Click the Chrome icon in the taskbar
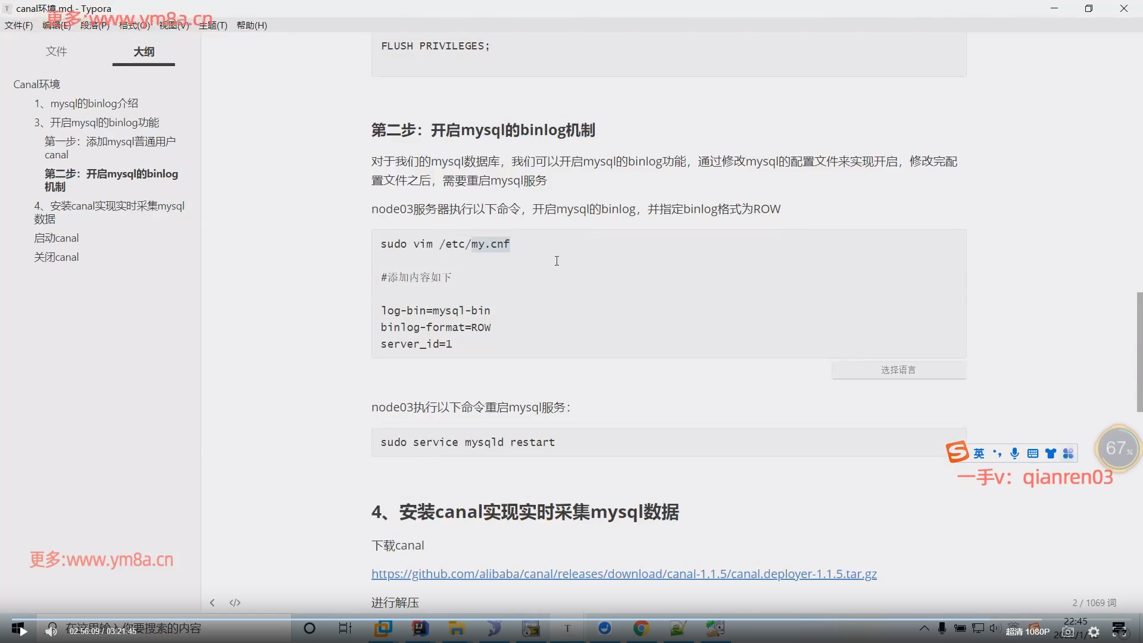This screenshot has width=1143, height=643. 641,628
